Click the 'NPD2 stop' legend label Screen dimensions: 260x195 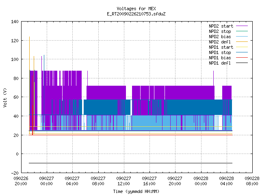click(220, 31)
